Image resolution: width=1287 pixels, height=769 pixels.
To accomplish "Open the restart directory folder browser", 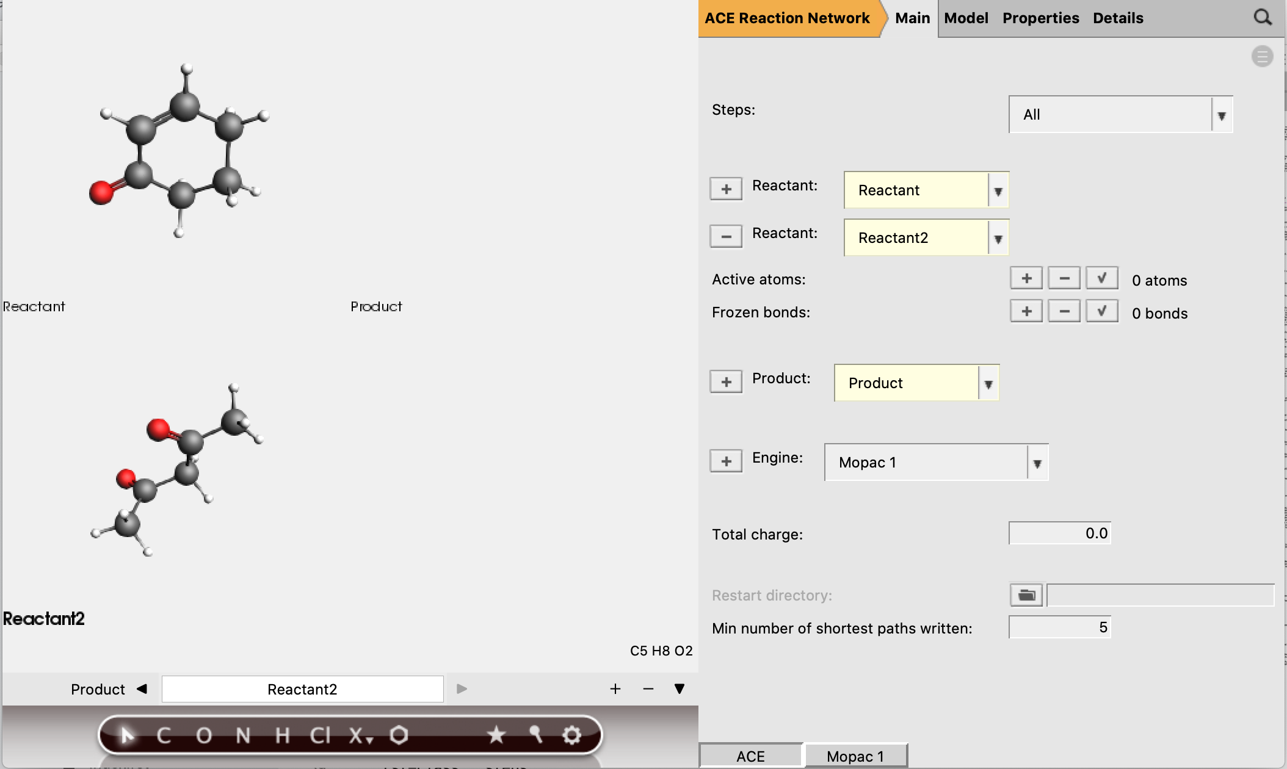I will click(1026, 594).
